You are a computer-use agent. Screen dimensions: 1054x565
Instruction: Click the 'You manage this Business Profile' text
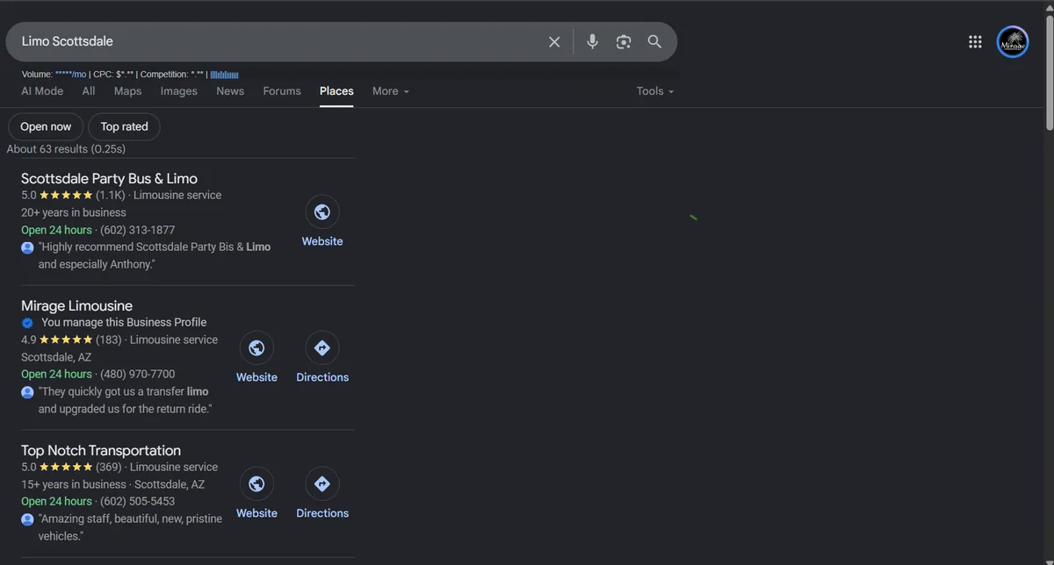124,322
